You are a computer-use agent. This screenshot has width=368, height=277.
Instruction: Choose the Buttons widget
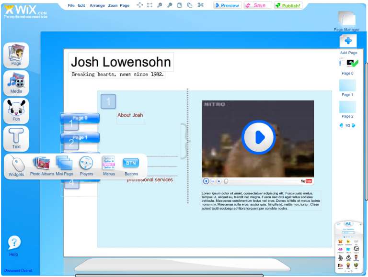(131, 165)
